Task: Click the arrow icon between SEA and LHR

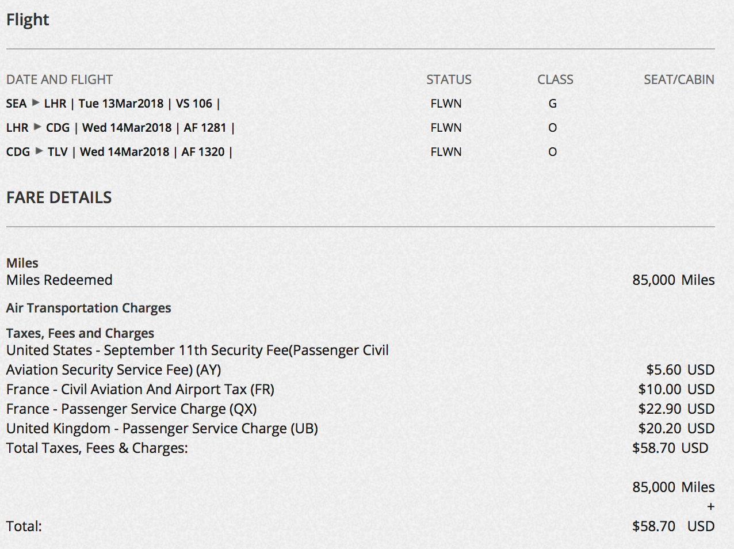Action: (36, 103)
